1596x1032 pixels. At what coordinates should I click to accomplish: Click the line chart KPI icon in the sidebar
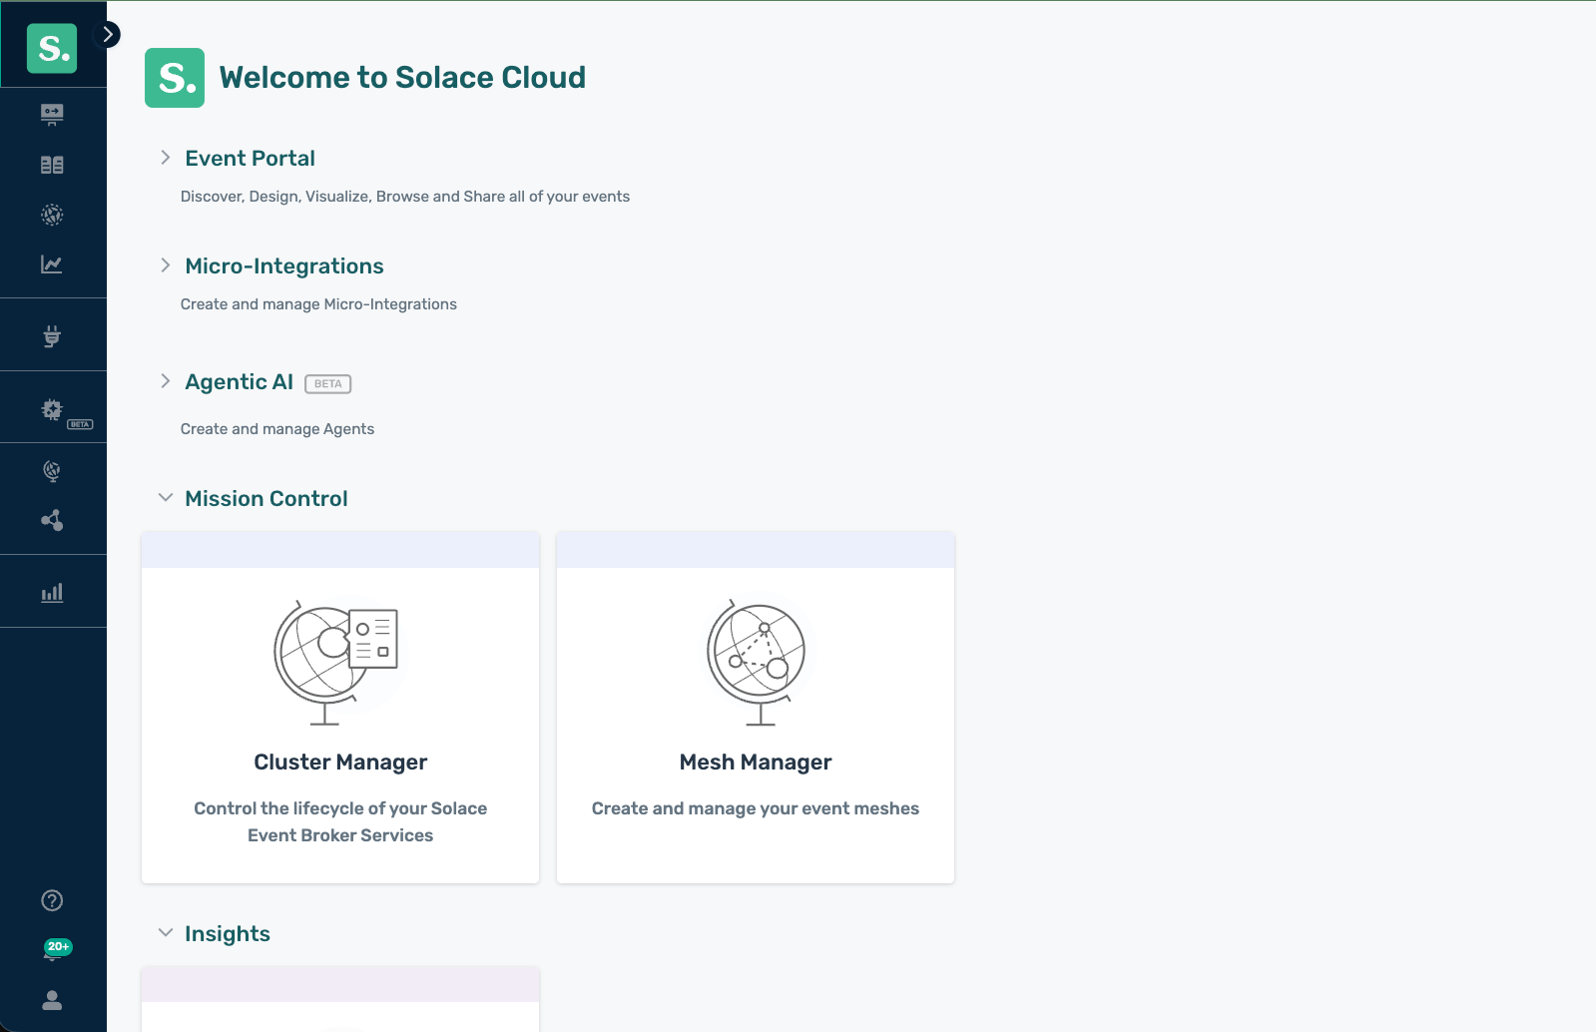[52, 264]
